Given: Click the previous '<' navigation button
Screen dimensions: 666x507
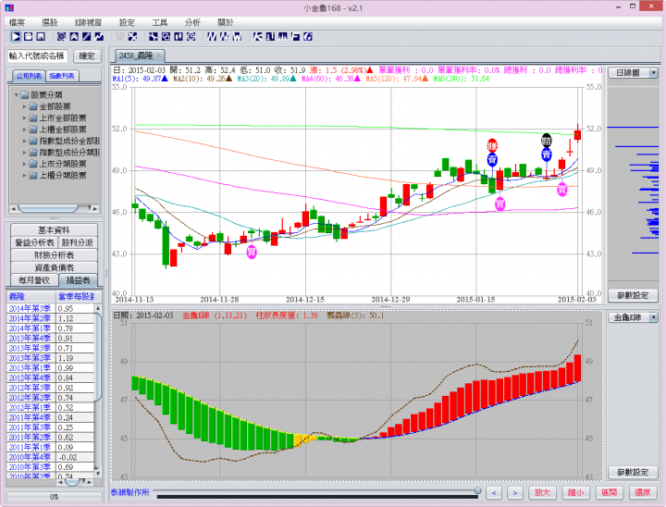Looking at the screenshot, I should click(x=494, y=492).
